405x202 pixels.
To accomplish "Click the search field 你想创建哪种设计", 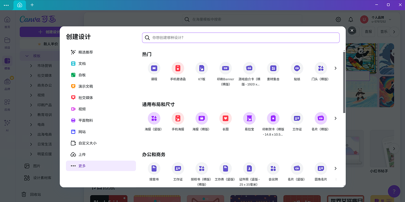I will [240, 37].
